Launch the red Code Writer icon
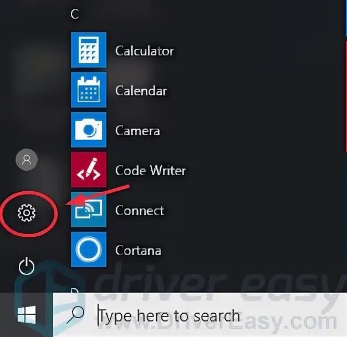Viewport: 347px width, 337px height. pos(89,170)
